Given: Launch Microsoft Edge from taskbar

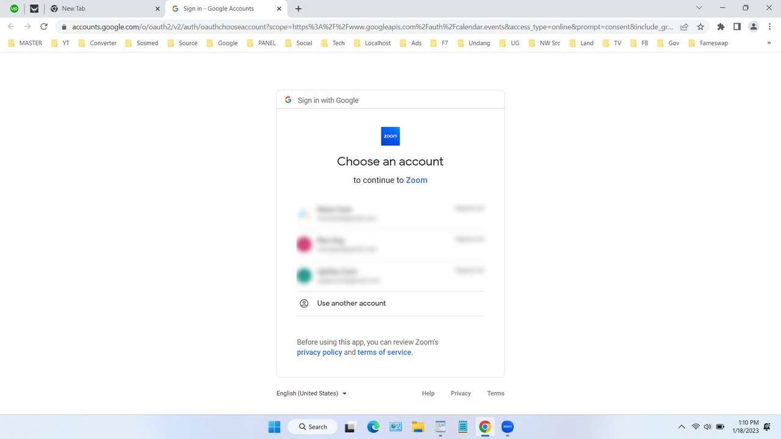Looking at the screenshot, I should pyautogui.click(x=373, y=427).
